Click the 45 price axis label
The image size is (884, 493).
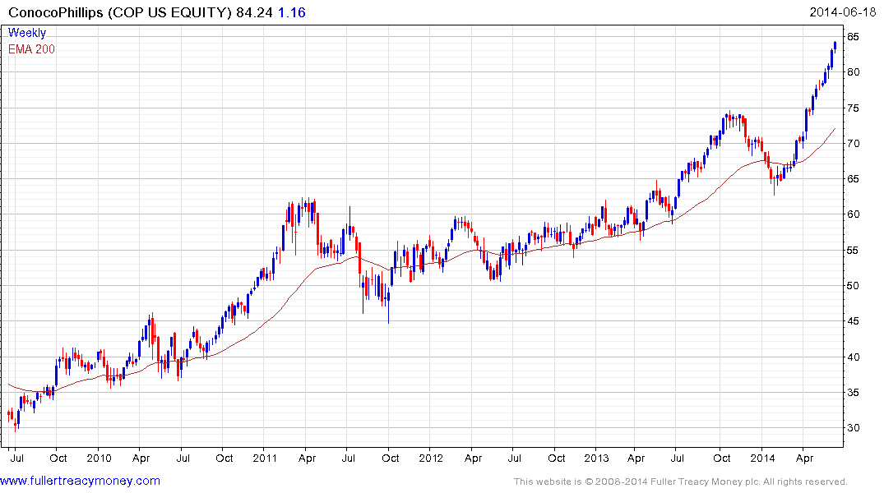pyautogui.click(x=853, y=321)
